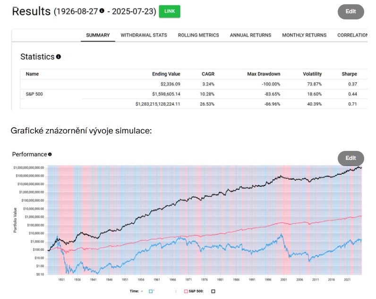Screen dimensions: 376x299
Task: Click the Performance info icon
Action: pos(50,154)
